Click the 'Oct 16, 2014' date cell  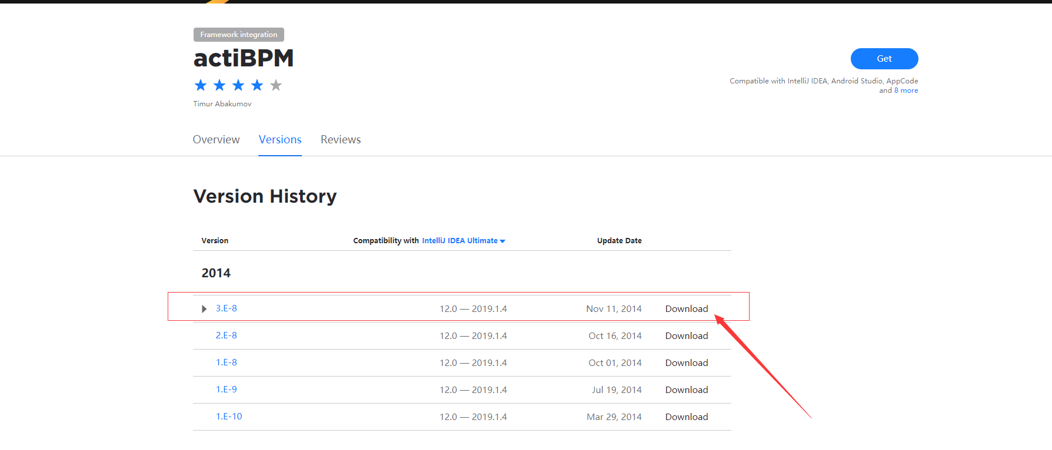click(x=615, y=336)
